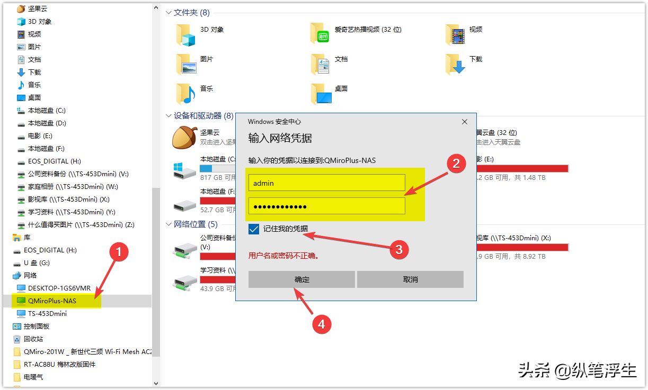Image resolution: width=648 pixels, height=390 pixels.
Task: Click the admin username field
Action: click(326, 183)
